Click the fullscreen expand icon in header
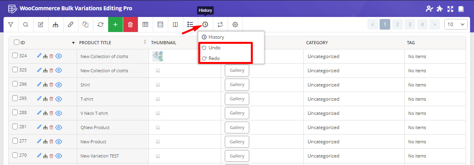Image resolution: width=474 pixels, height=165 pixels. point(450,9)
